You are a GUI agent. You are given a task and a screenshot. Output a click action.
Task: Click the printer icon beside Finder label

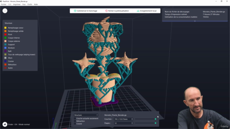click(5, 124)
